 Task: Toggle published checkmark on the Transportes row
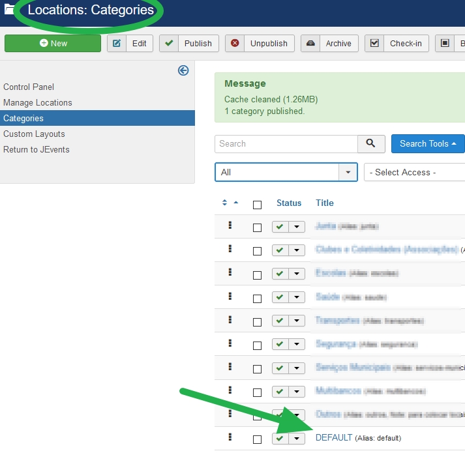coord(280,321)
